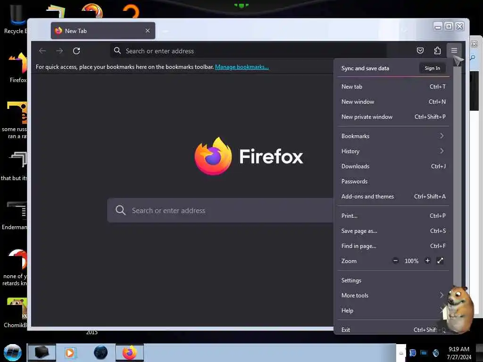Open the Extensions puzzle icon
This screenshot has height=362, width=483.
[437, 50]
